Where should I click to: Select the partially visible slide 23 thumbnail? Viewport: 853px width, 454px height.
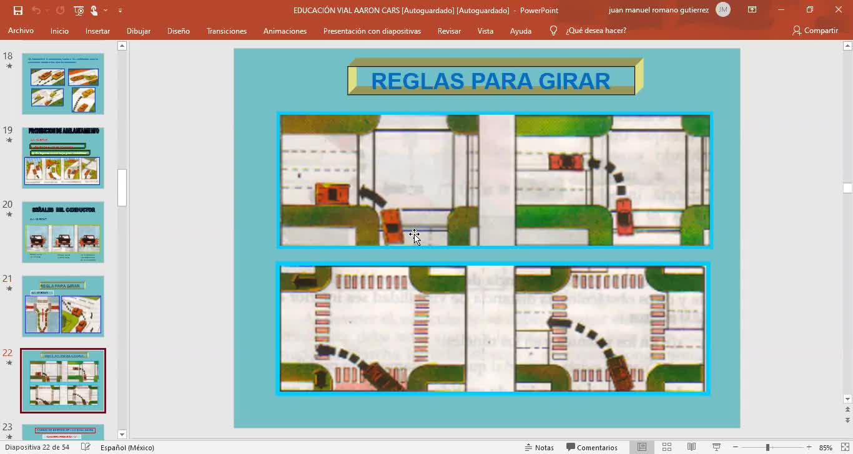[63, 432]
